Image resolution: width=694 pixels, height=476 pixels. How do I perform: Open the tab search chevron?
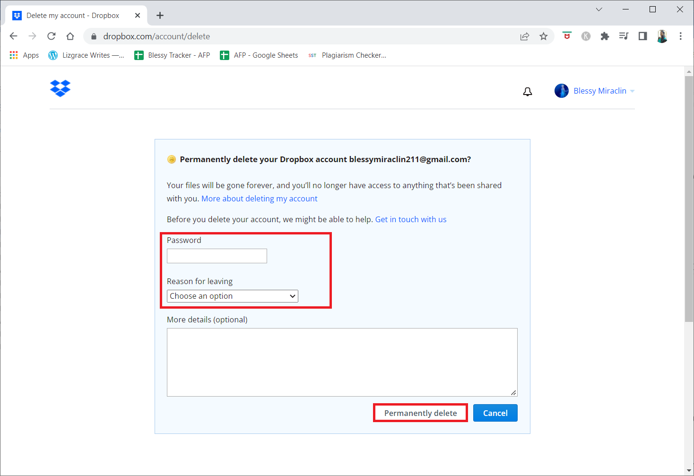pyautogui.click(x=599, y=9)
